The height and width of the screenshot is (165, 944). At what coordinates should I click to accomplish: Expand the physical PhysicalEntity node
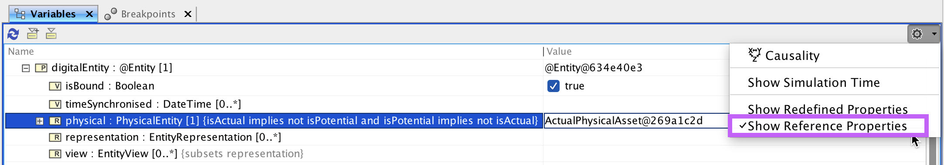pos(40,121)
